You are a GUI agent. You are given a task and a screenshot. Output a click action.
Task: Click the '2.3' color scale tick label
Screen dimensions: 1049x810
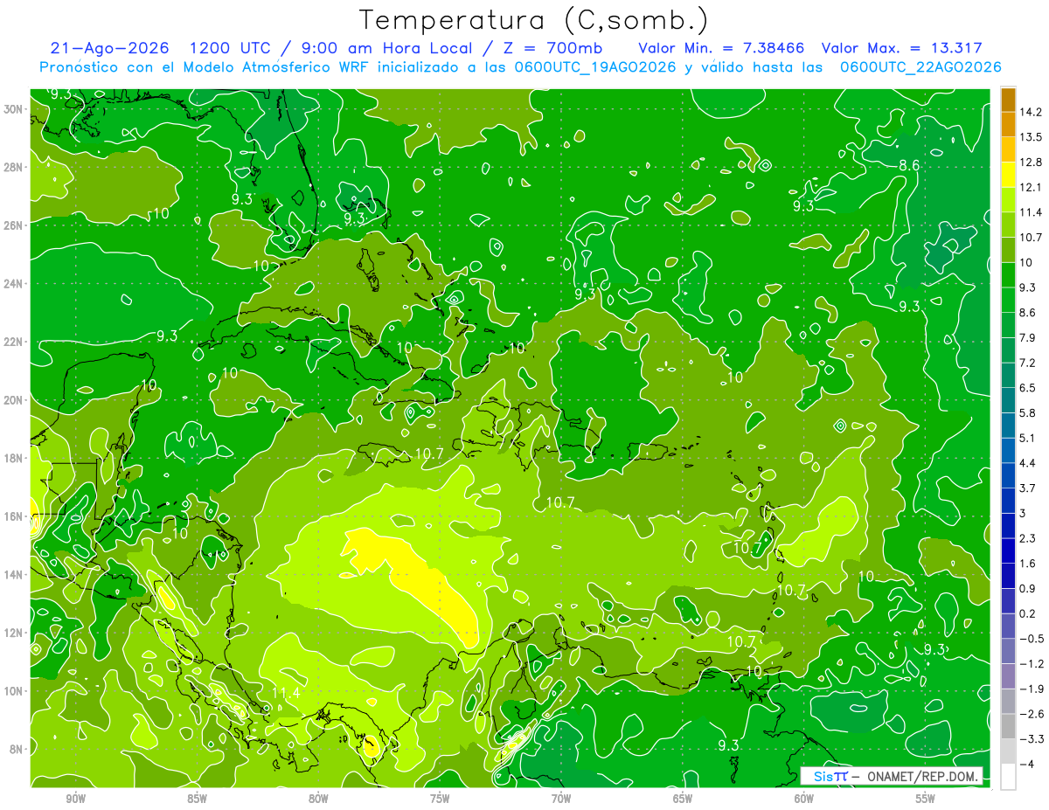[x=1027, y=538]
